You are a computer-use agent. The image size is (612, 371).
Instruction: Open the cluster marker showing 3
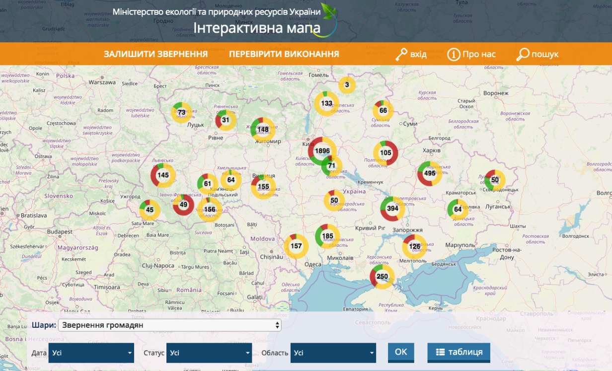click(347, 85)
